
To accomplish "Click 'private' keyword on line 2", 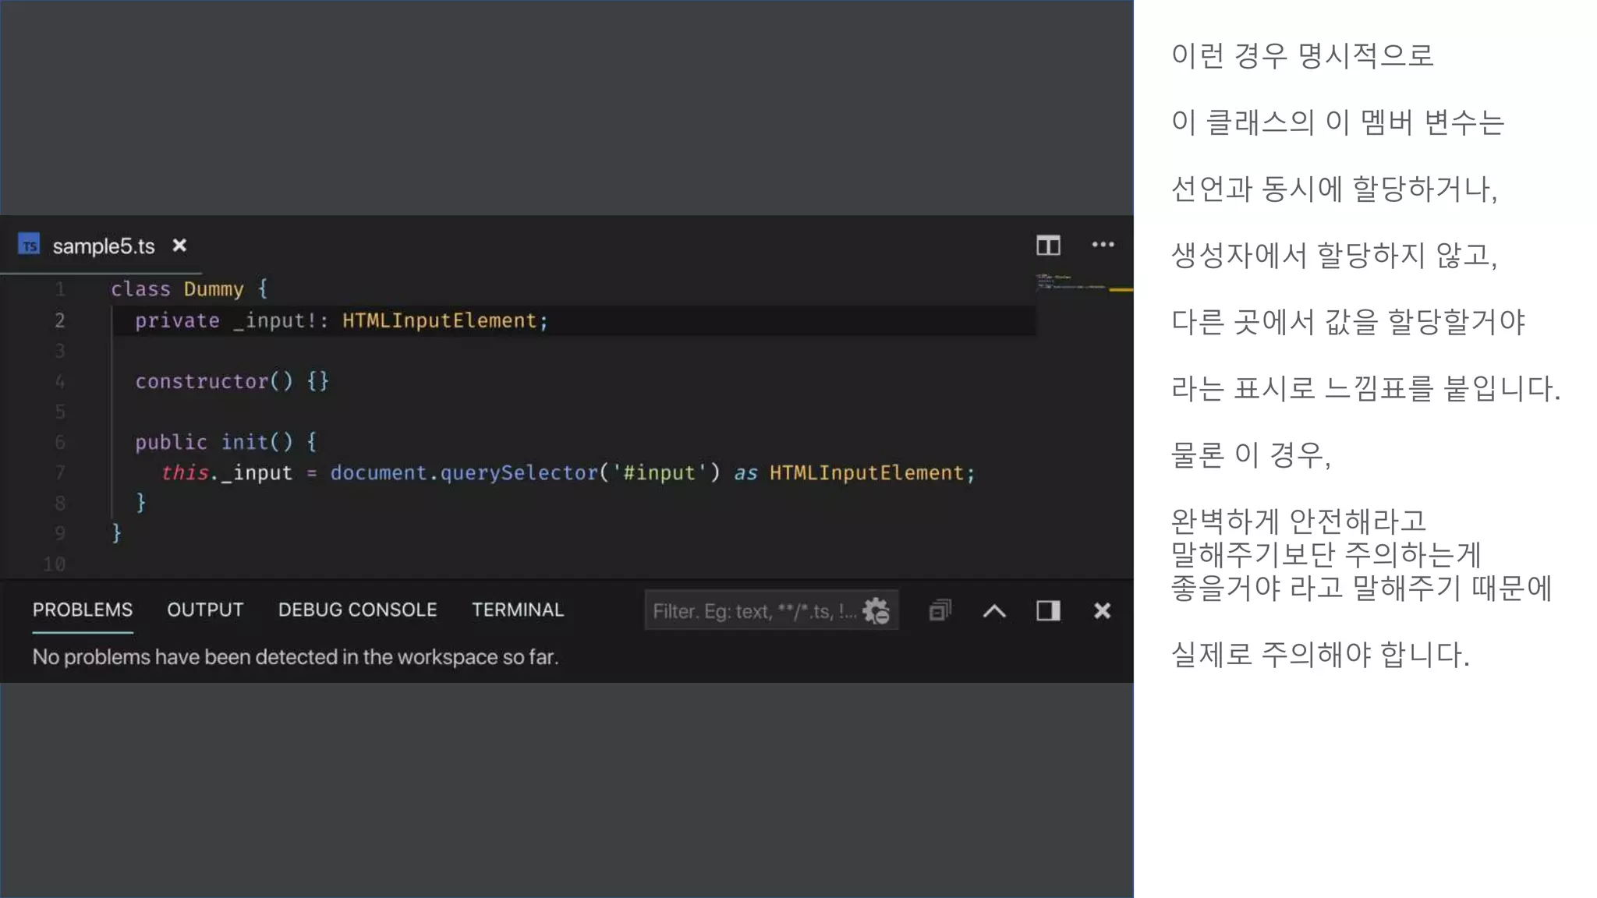I will [177, 320].
